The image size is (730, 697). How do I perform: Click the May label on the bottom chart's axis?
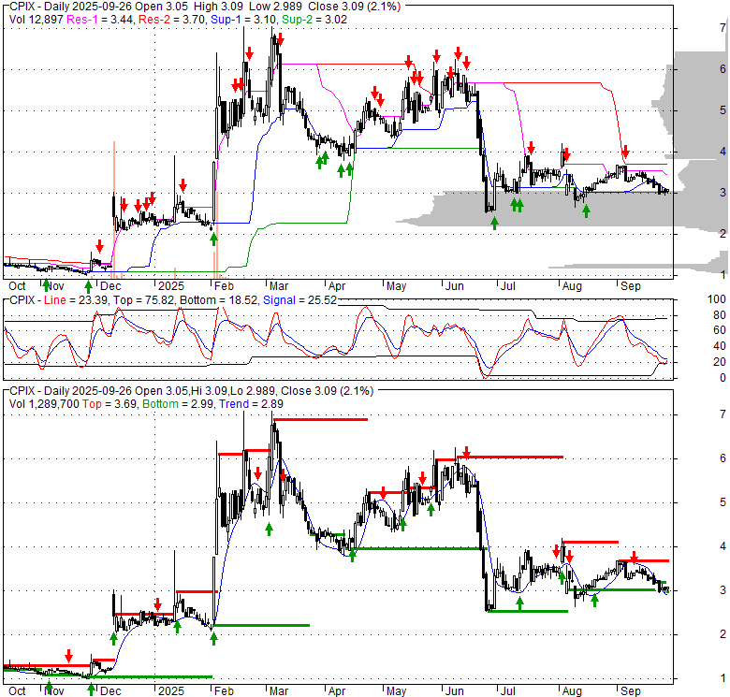396,691
